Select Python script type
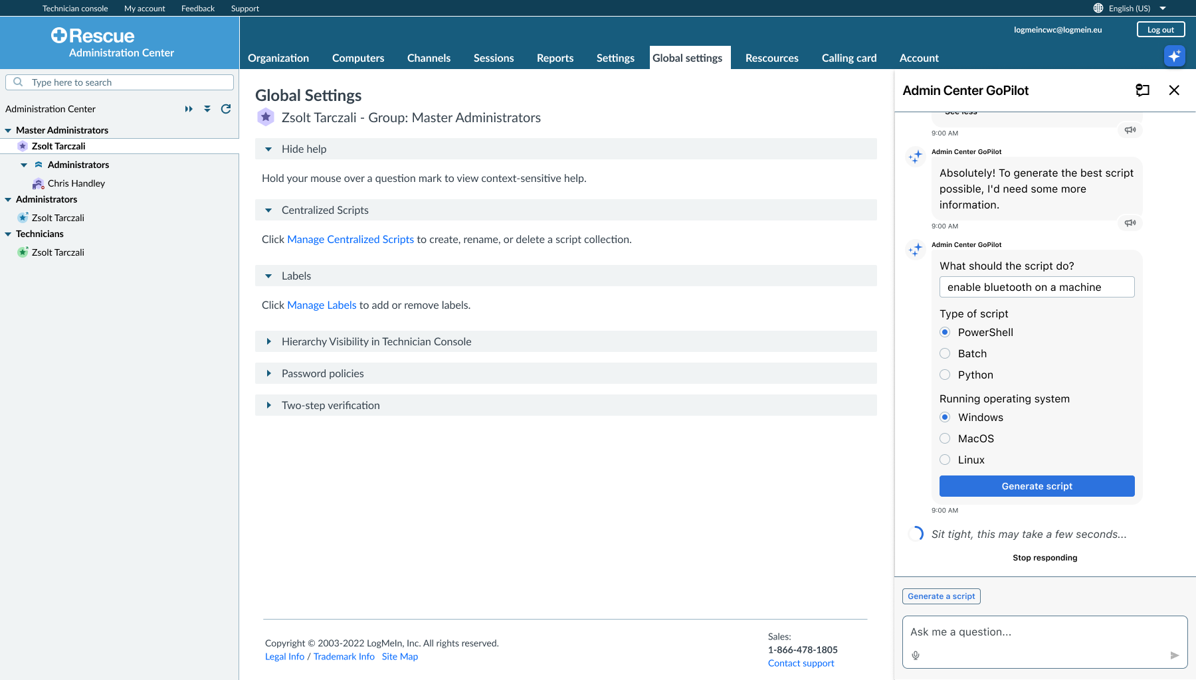The width and height of the screenshot is (1196, 680). point(945,375)
